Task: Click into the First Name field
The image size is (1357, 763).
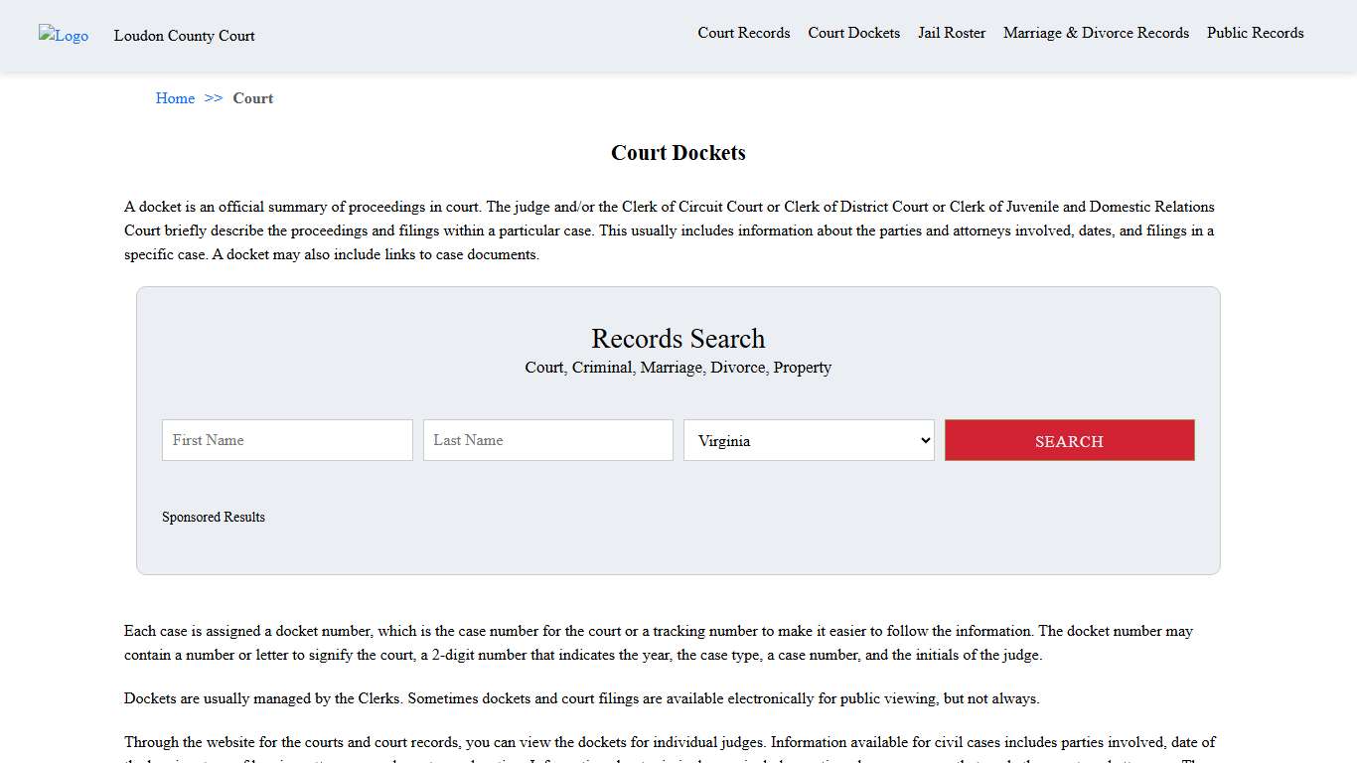Action: click(287, 440)
